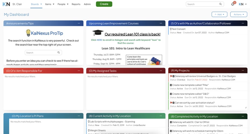
Task: Click lightbulb icon beside Test Convert
Action: 171,29
